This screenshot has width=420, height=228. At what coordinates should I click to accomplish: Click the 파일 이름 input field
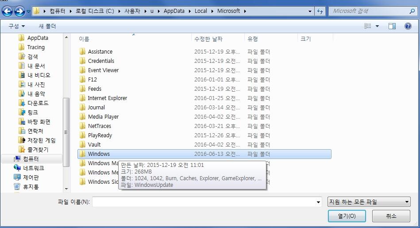[x=207, y=202]
